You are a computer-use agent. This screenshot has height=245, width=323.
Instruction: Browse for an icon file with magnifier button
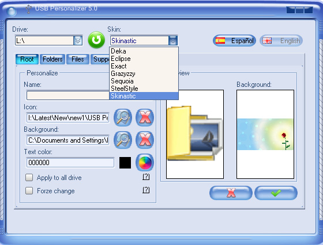[x=123, y=118]
